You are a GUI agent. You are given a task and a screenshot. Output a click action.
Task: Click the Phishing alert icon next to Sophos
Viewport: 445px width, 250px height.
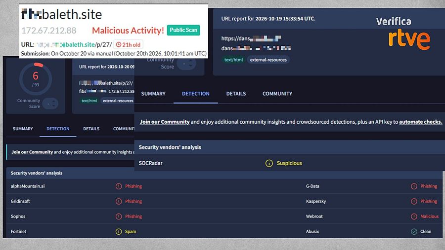[x=119, y=216]
